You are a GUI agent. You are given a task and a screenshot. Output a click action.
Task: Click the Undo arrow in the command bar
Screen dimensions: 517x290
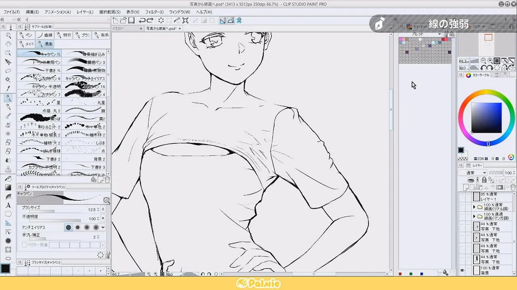click(142, 21)
